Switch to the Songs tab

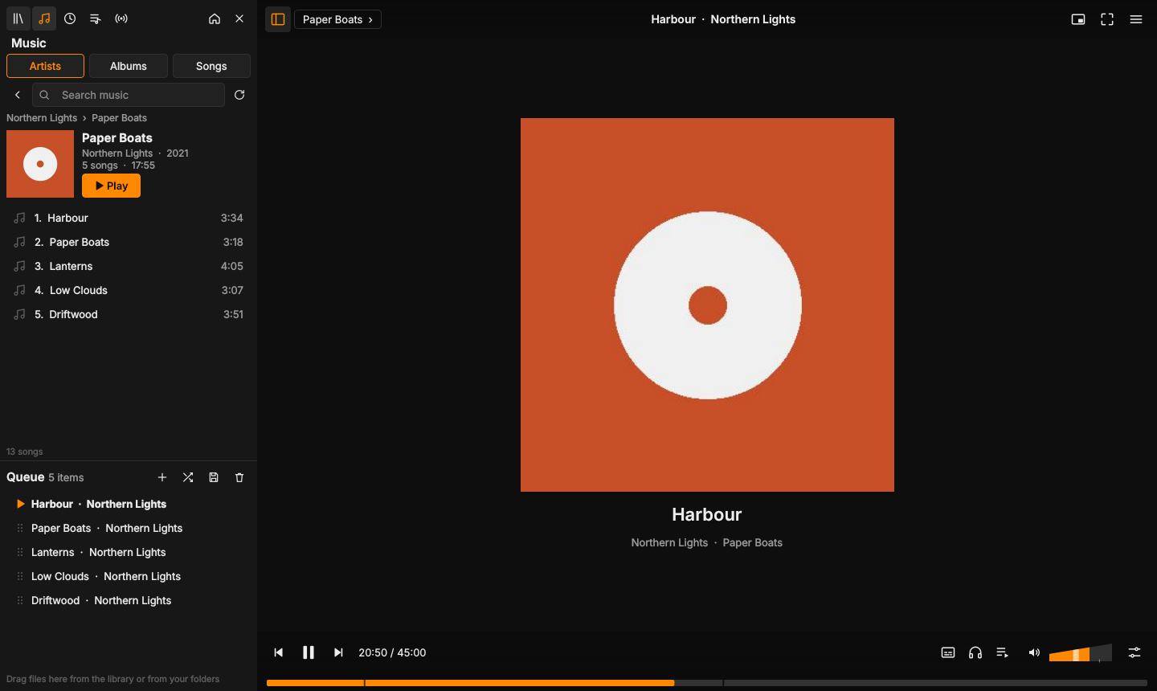coord(211,66)
